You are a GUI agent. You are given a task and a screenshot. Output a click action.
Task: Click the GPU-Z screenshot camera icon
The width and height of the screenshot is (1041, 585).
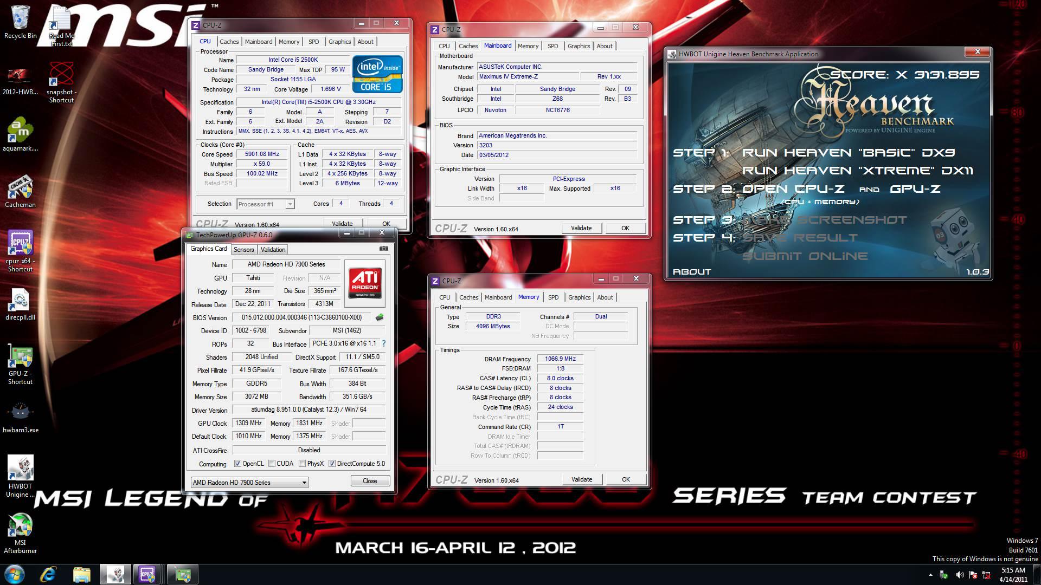[x=383, y=249]
